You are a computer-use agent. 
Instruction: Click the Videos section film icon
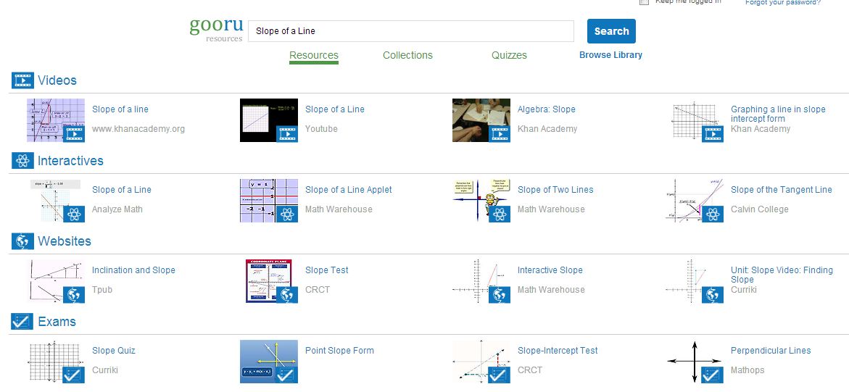[x=22, y=80]
